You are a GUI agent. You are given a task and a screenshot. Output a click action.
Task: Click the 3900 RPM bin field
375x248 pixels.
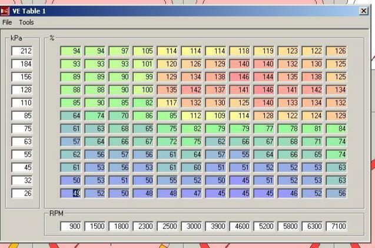coord(215,226)
